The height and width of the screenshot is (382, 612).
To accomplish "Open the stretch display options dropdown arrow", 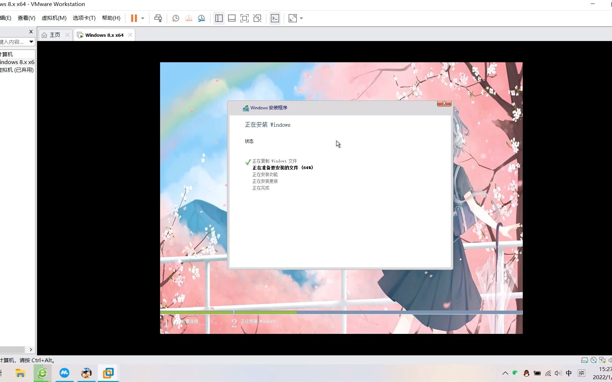I will (301, 18).
